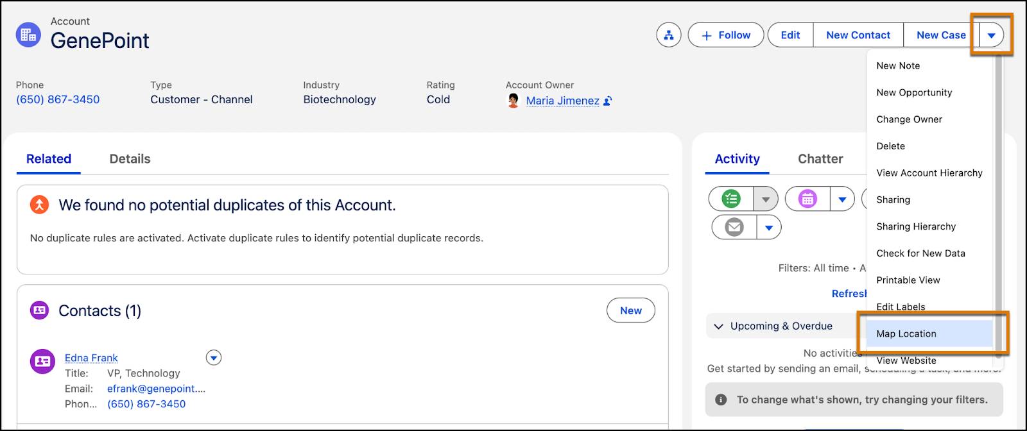
Task: Open the New Event dropdown arrow
Action: click(842, 199)
